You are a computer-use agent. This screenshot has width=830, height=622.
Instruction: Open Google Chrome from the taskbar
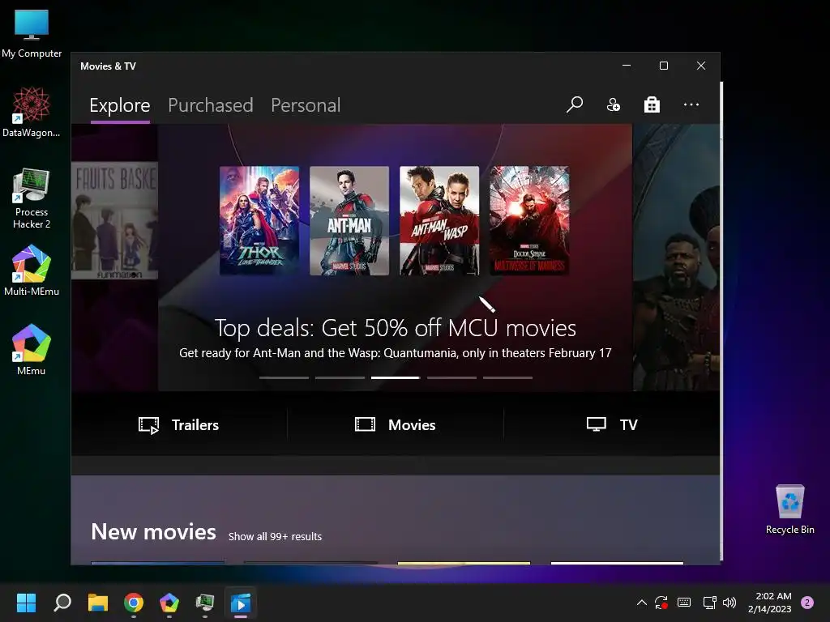click(134, 603)
